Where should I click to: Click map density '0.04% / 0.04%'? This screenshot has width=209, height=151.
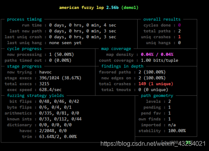click(157, 54)
